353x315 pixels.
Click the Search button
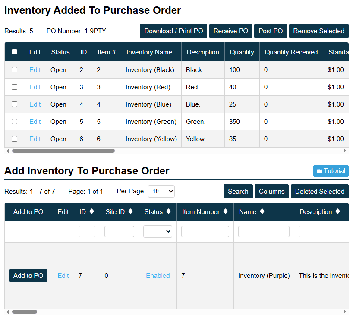click(x=238, y=192)
